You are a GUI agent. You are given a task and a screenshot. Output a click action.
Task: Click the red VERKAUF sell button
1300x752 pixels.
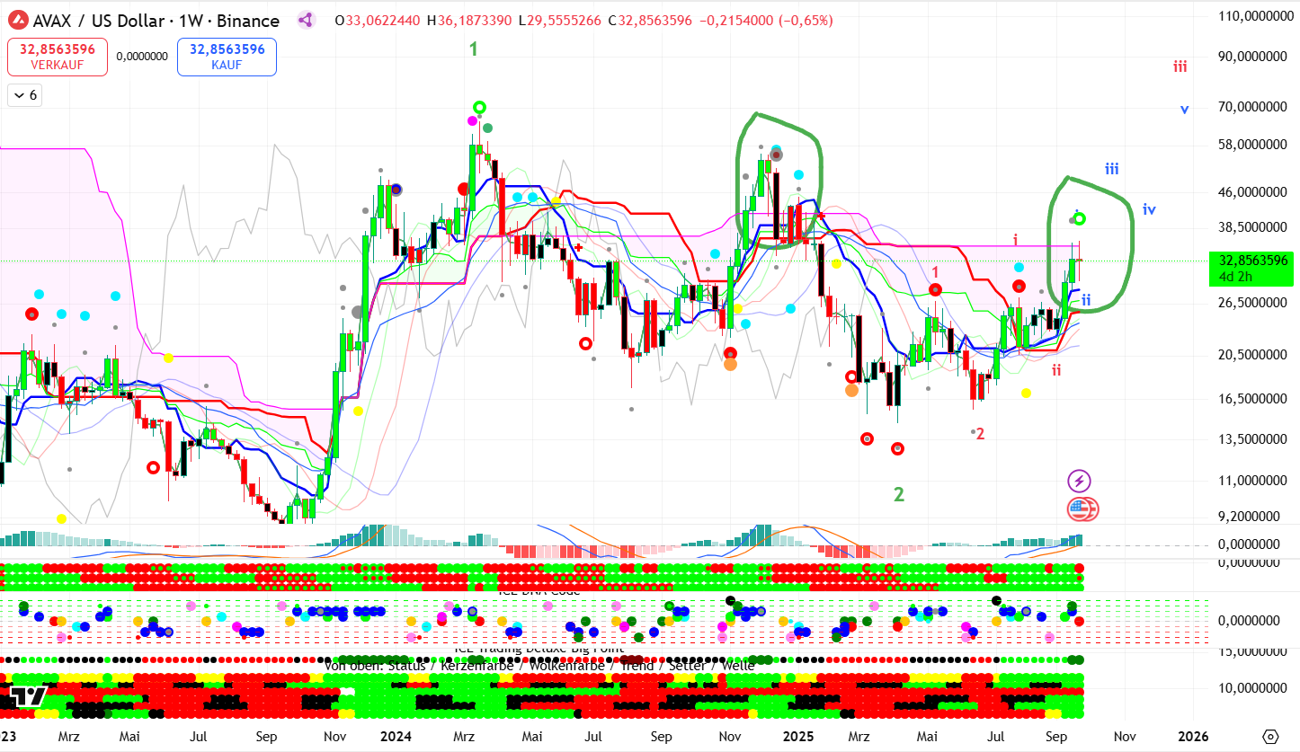point(58,57)
